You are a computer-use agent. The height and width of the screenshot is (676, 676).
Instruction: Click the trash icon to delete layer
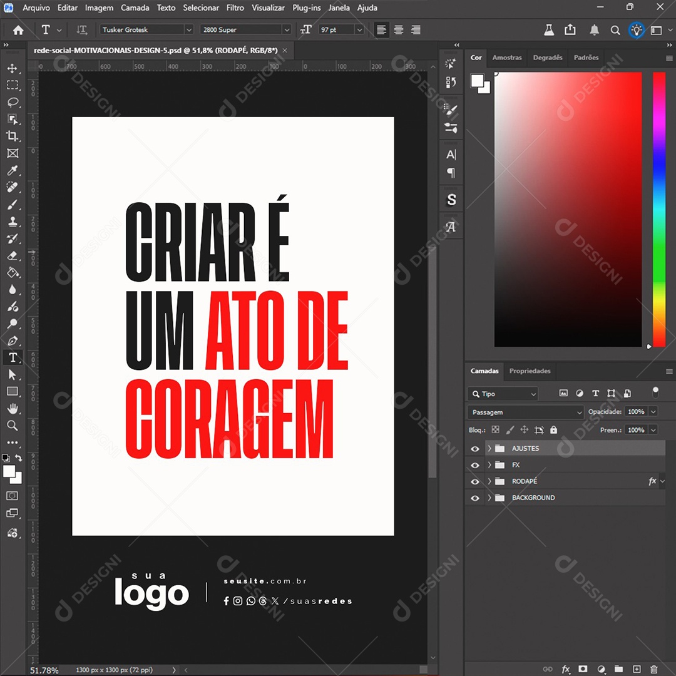pyautogui.click(x=654, y=669)
